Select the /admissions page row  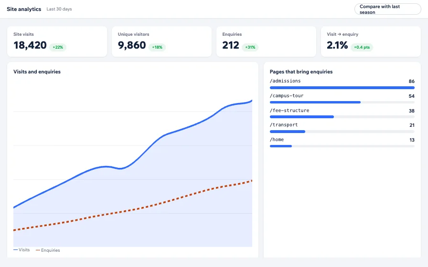(x=342, y=83)
